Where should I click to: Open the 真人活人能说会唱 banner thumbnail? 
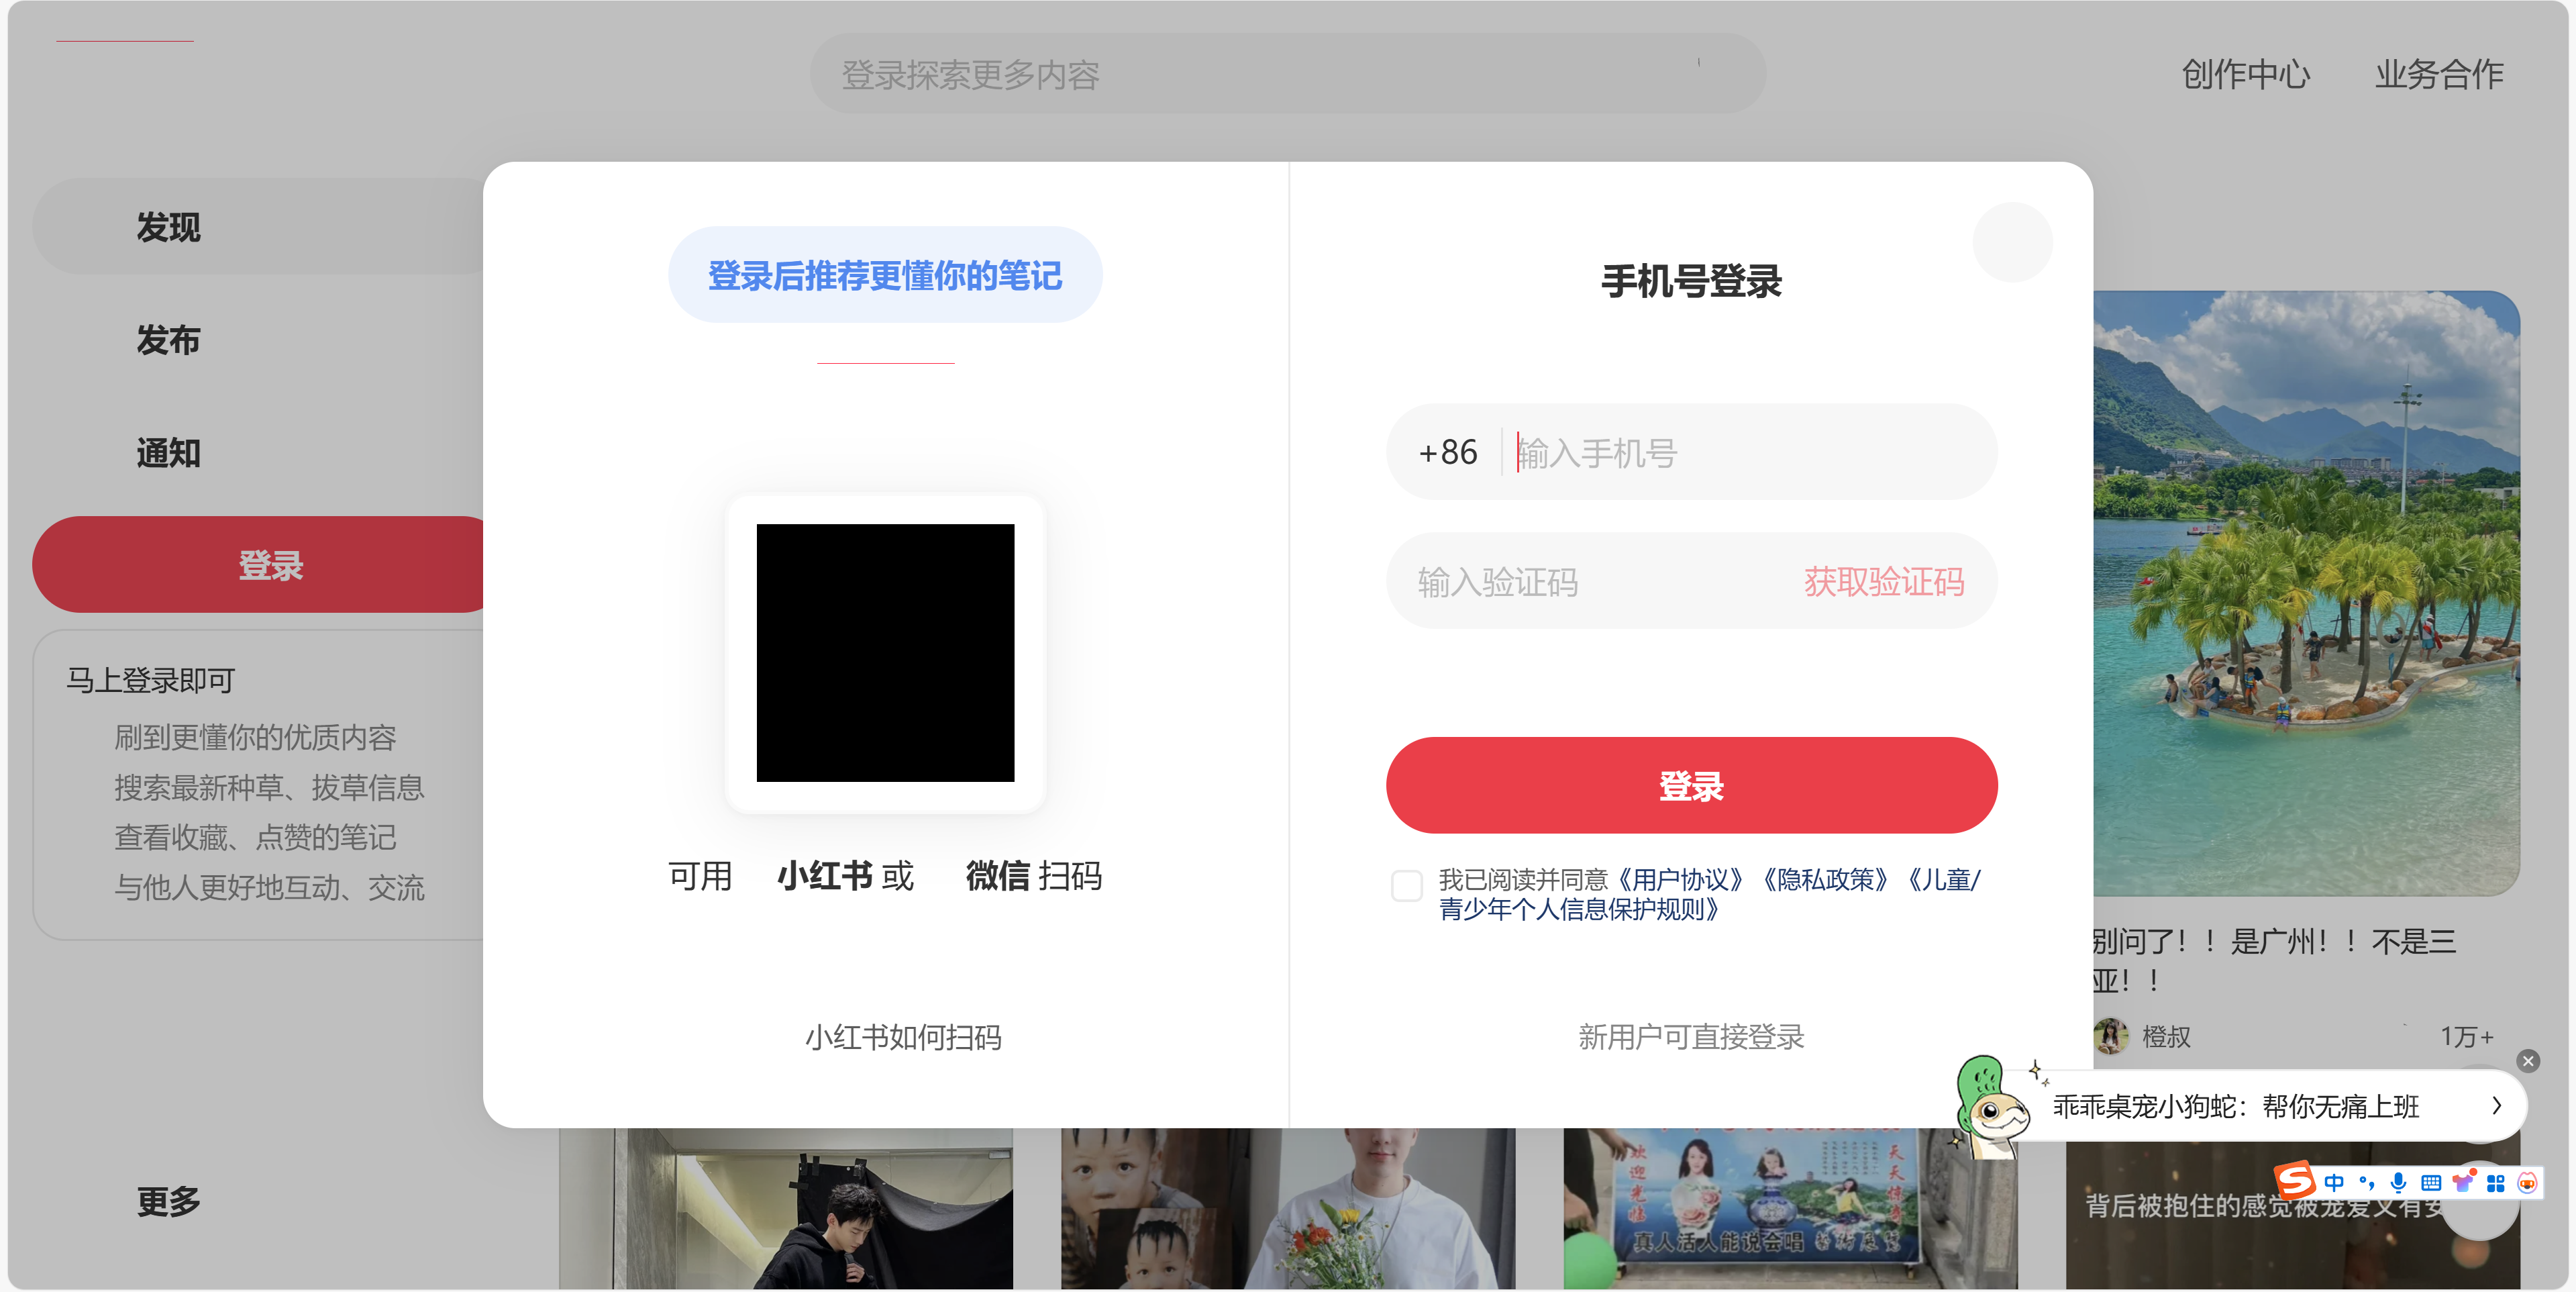click(x=1790, y=1208)
